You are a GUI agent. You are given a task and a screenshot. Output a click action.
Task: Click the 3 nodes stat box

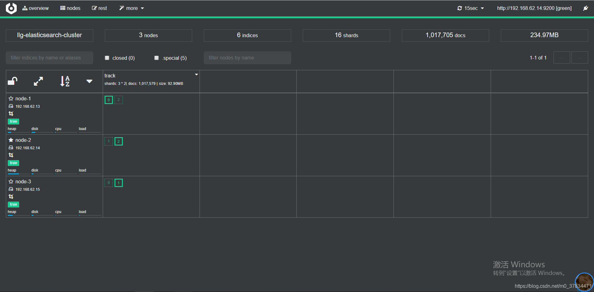[148, 35]
